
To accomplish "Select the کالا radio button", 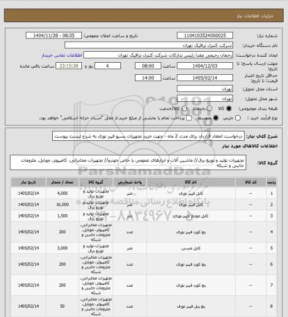I will click(x=229, y=108).
